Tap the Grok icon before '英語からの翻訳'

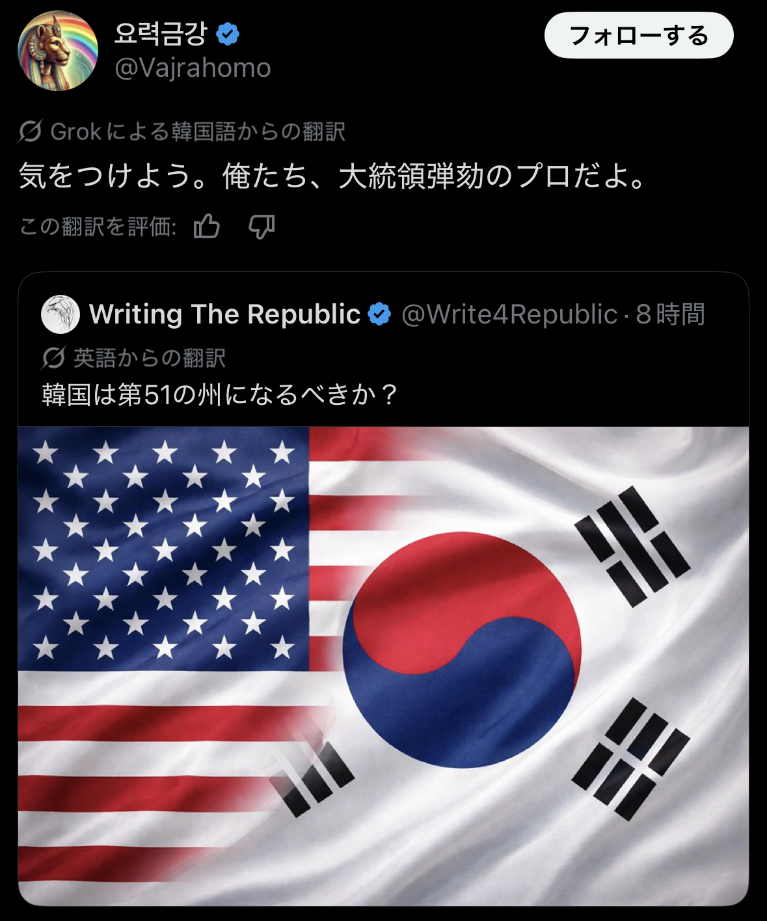tap(53, 357)
